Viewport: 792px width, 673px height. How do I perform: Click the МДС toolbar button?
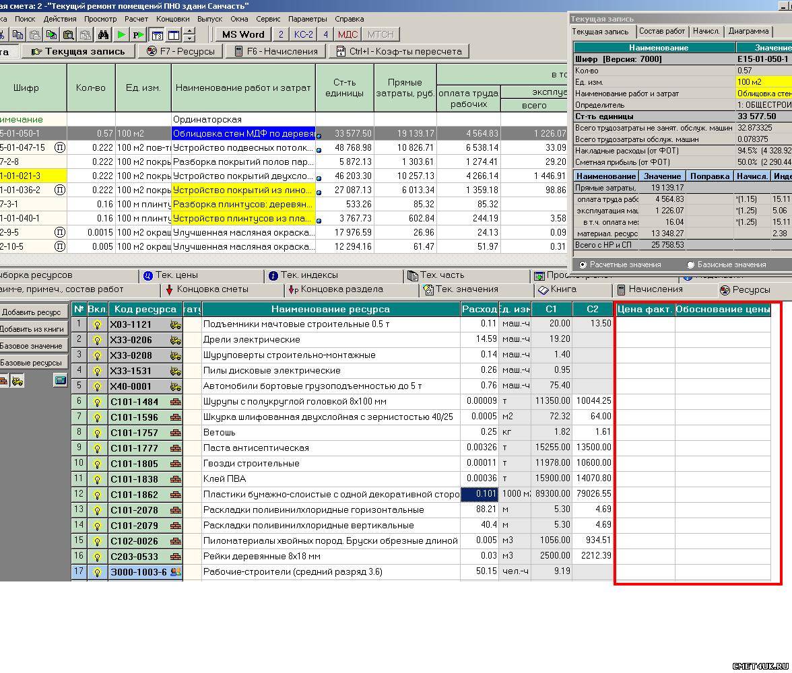pyautogui.click(x=348, y=34)
